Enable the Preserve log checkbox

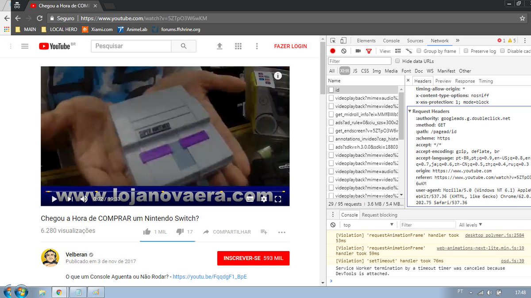pos(466,51)
